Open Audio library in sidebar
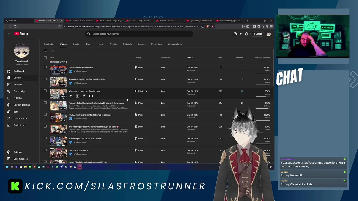Screen dimensions: 358x201 click(x=21, y=125)
